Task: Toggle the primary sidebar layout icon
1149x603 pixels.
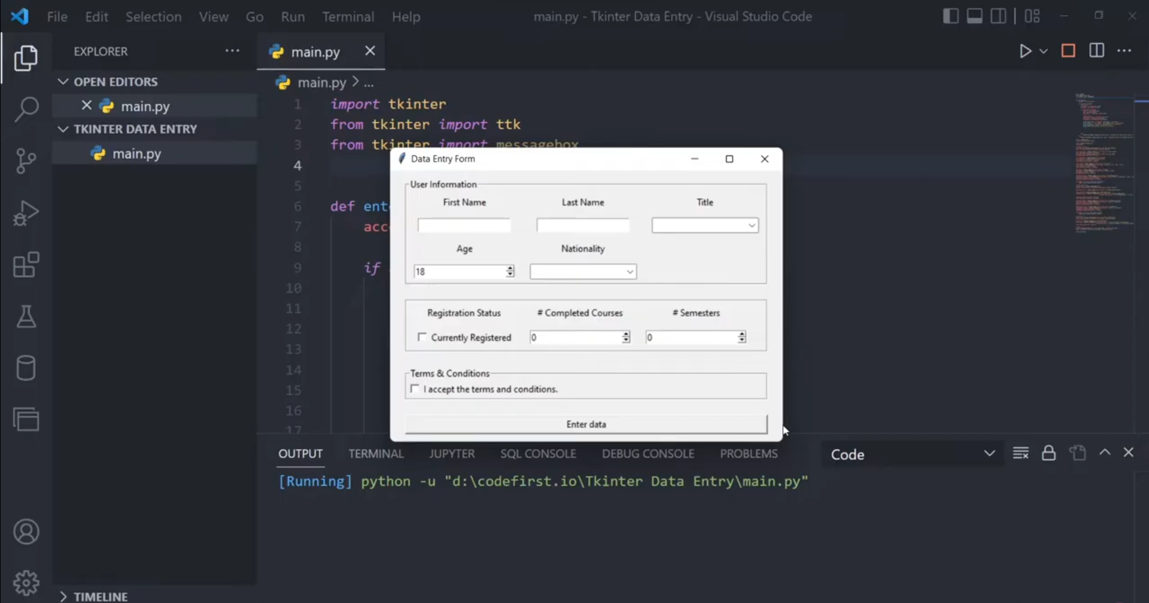Action: [950, 16]
